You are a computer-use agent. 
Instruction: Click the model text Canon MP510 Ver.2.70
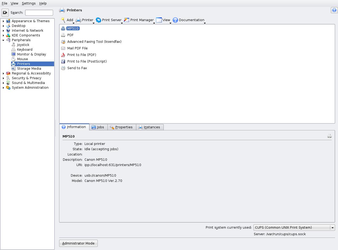point(103,181)
